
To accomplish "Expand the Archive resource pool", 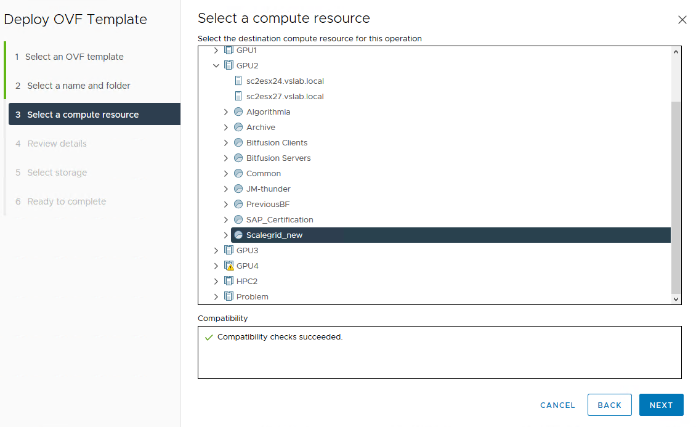I will point(226,127).
